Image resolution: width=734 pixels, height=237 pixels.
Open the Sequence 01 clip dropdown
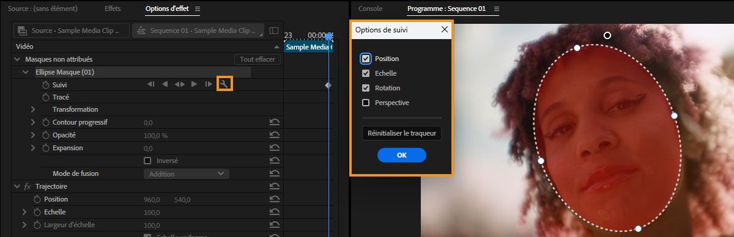point(198,31)
